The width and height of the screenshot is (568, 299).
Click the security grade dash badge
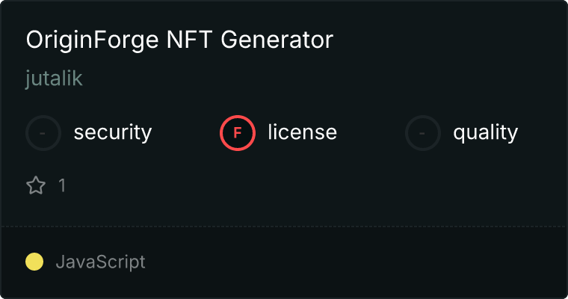[x=43, y=133]
